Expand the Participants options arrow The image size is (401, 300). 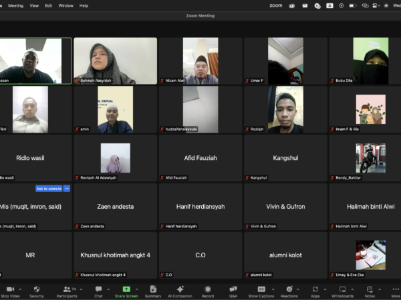[81, 289]
